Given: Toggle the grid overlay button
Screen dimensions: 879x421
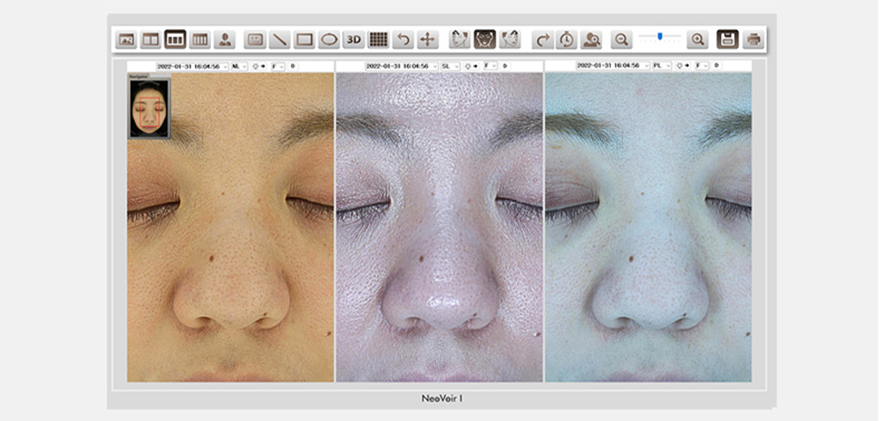Looking at the screenshot, I should pos(378,39).
